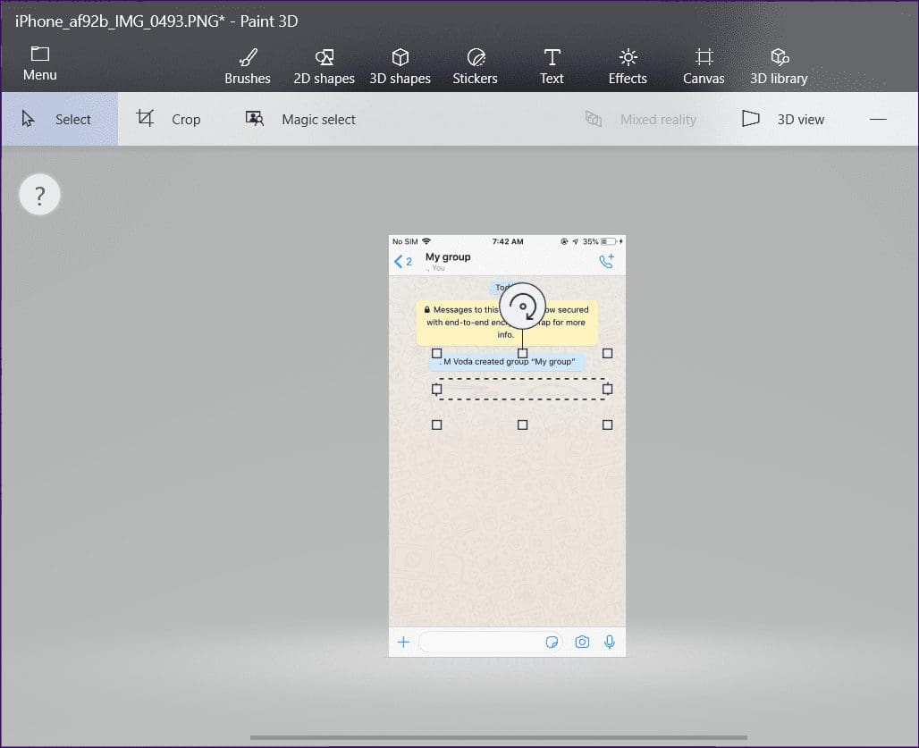This screenshot has height=748, width=919.
Task: Click the dashed selection box on the canvas
Action: [522, 389]
